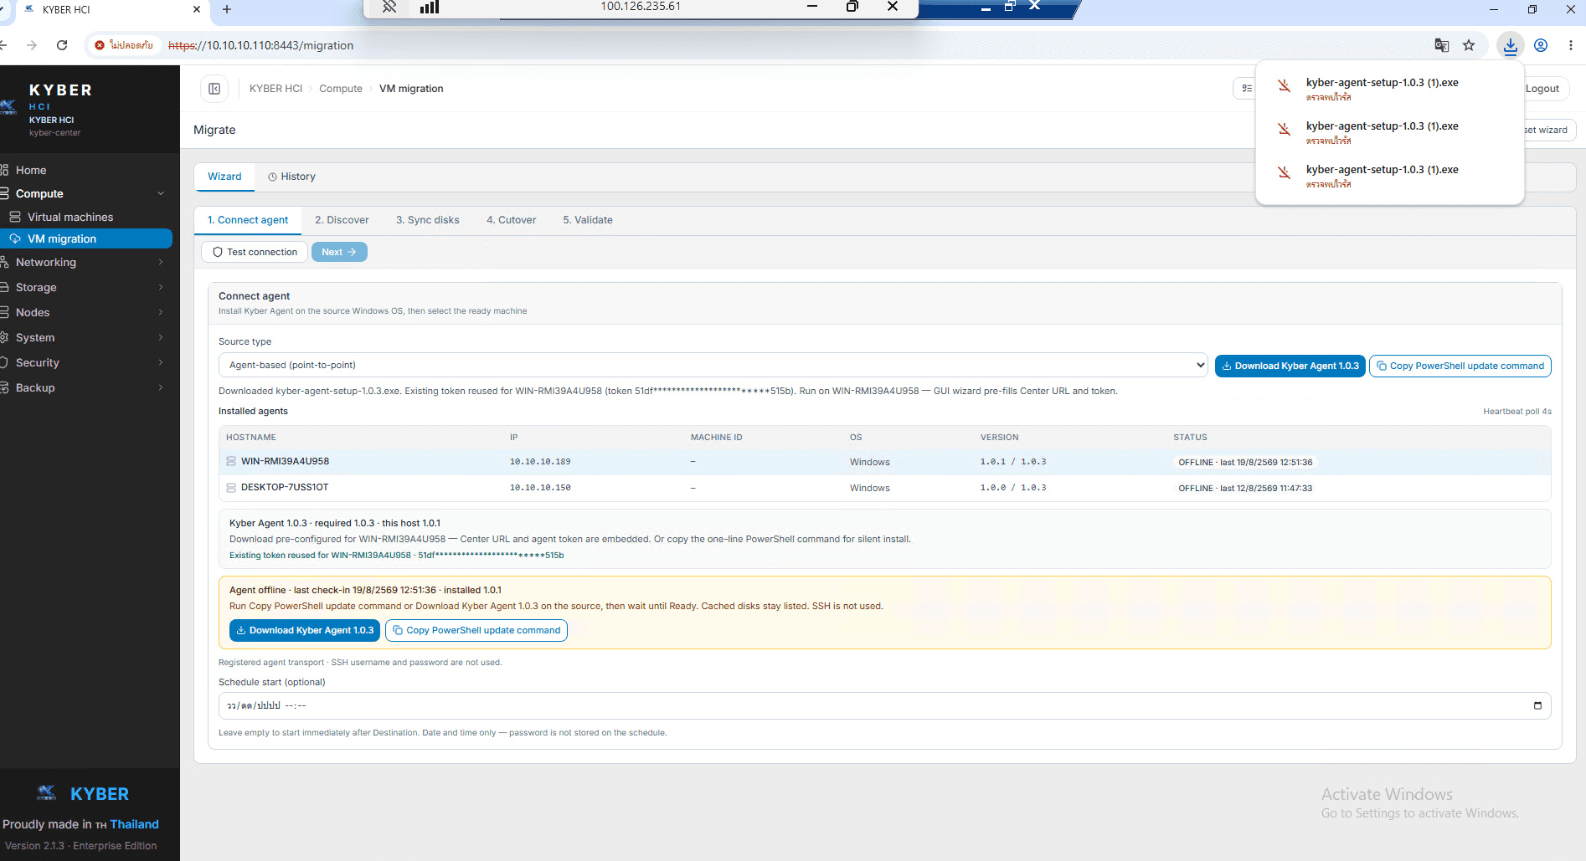
Task: Click Copy PowerShell update command in offline warning
Action: (x=476, y=630)
